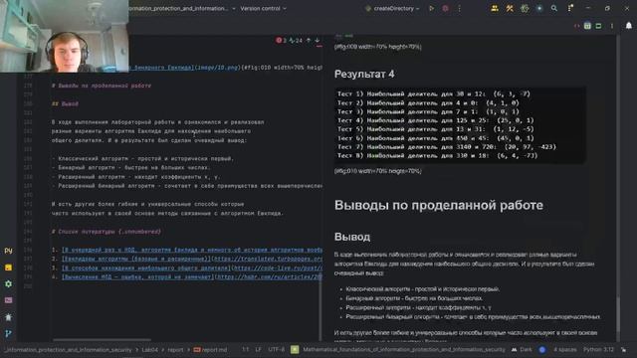Click the project root breadcrumb in status bar

(x=69, y=349)
